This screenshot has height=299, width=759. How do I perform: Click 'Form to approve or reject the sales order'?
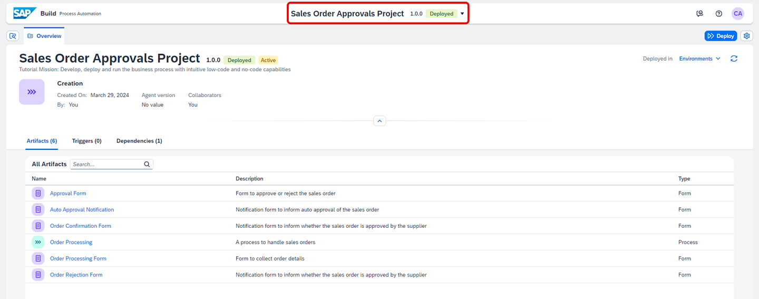[x=285, y=194]
